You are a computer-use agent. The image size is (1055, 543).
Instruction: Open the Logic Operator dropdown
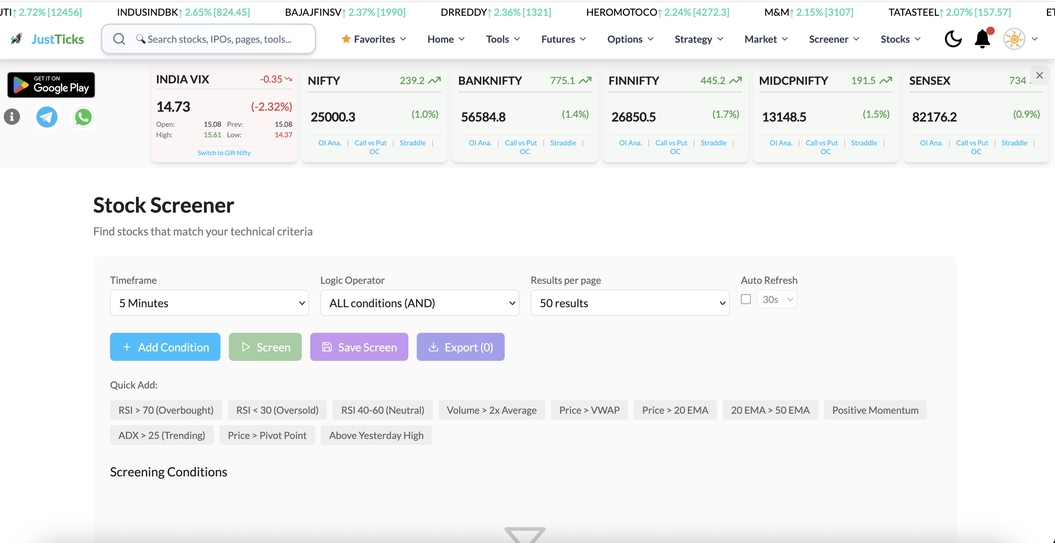[x=420, y=303]
